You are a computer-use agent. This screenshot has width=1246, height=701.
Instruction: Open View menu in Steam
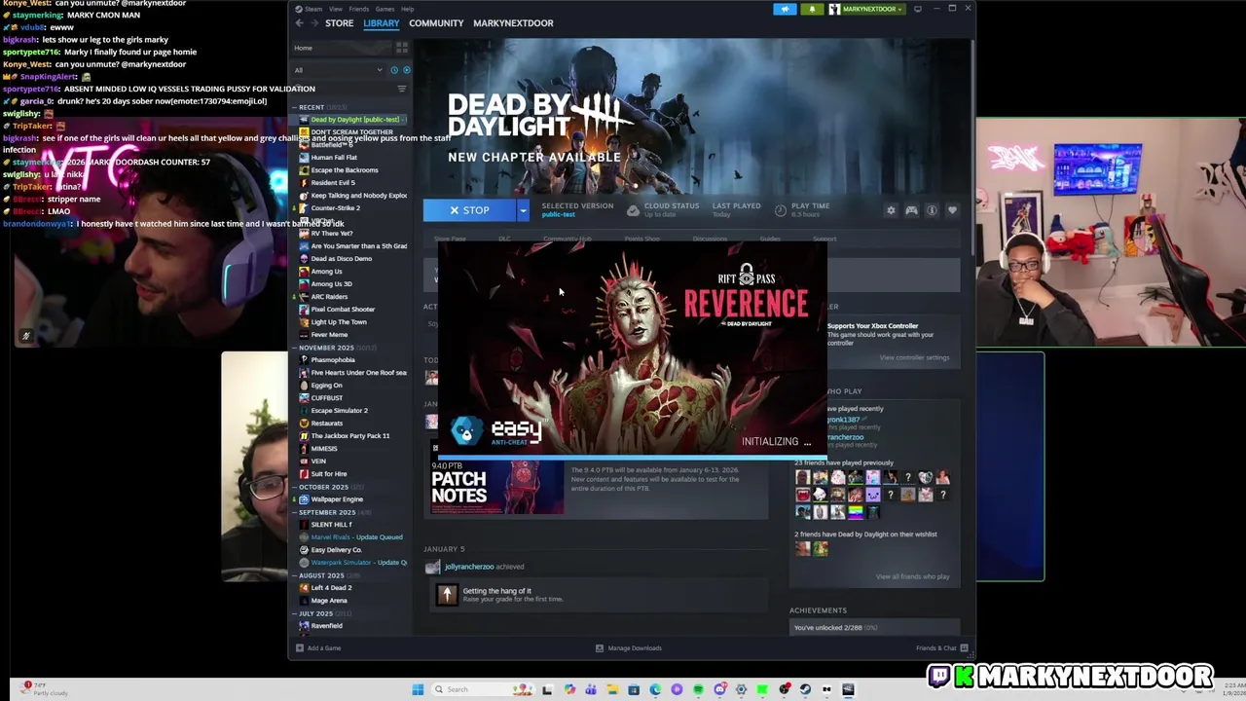[x=336, y=9]
